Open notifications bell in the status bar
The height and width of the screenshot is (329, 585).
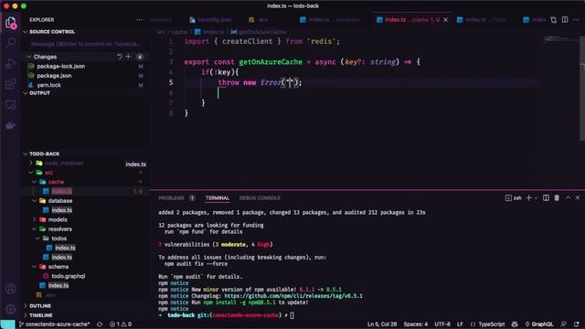coord(577,324)
